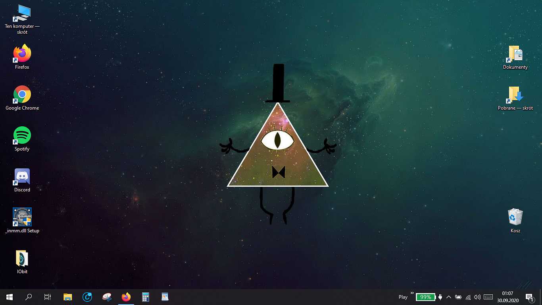Open Calculator from the taskbar
The height and width of the screenshot is (305, 542).
[146, 297]
